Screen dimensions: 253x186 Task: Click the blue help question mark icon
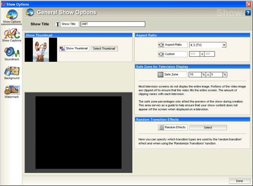pos(248,13)
